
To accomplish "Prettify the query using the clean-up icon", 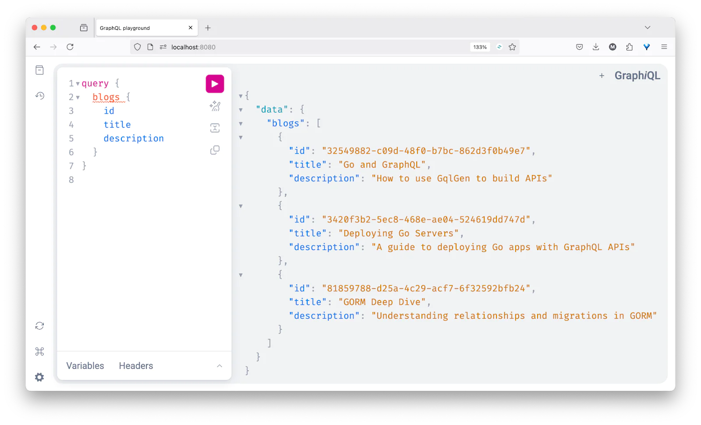I will point(215,106).
